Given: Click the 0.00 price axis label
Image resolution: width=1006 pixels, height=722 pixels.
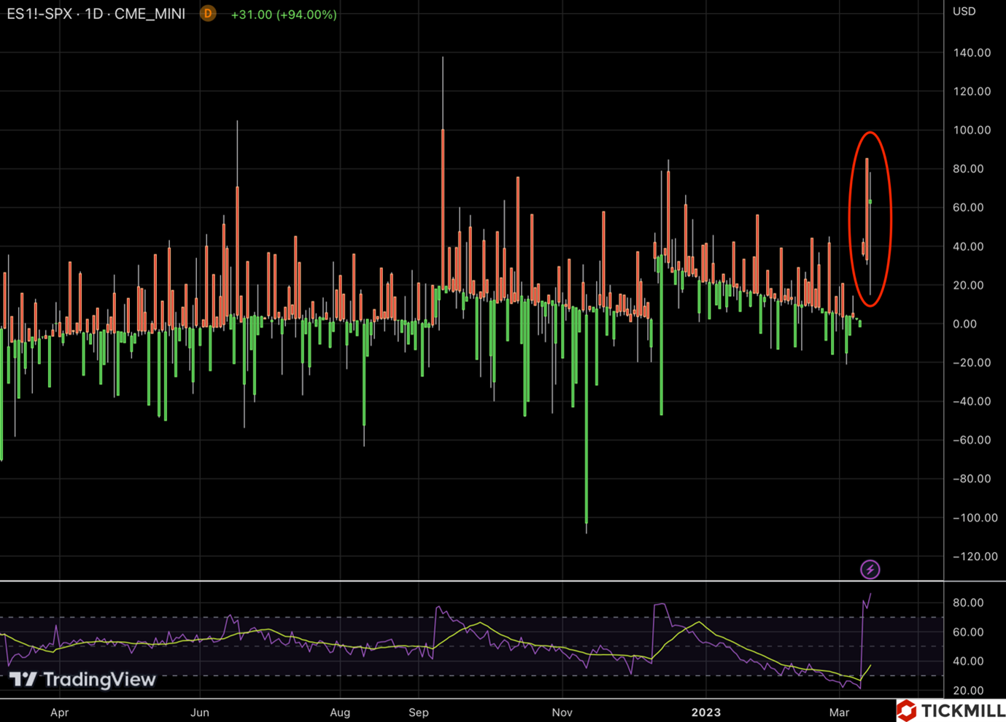Looking at the screenshot, I should [x=964, y=324].
